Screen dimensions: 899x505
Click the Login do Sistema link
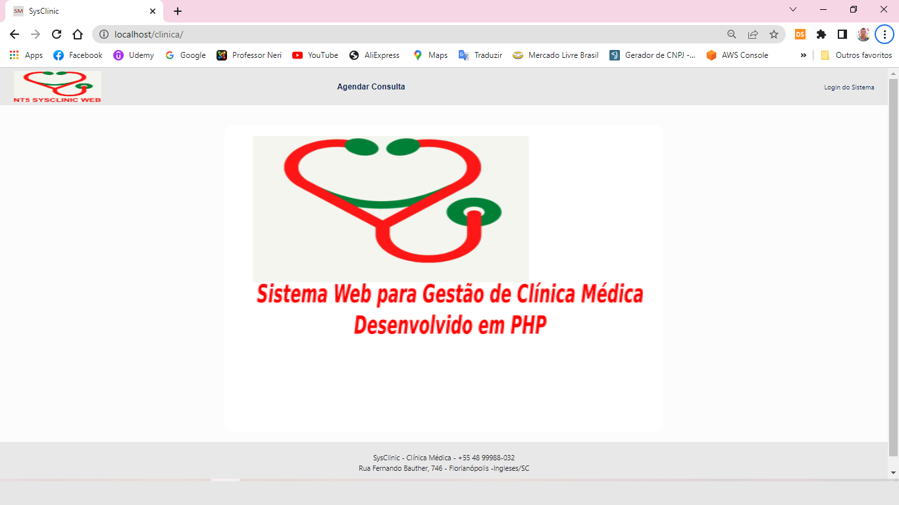849,87
